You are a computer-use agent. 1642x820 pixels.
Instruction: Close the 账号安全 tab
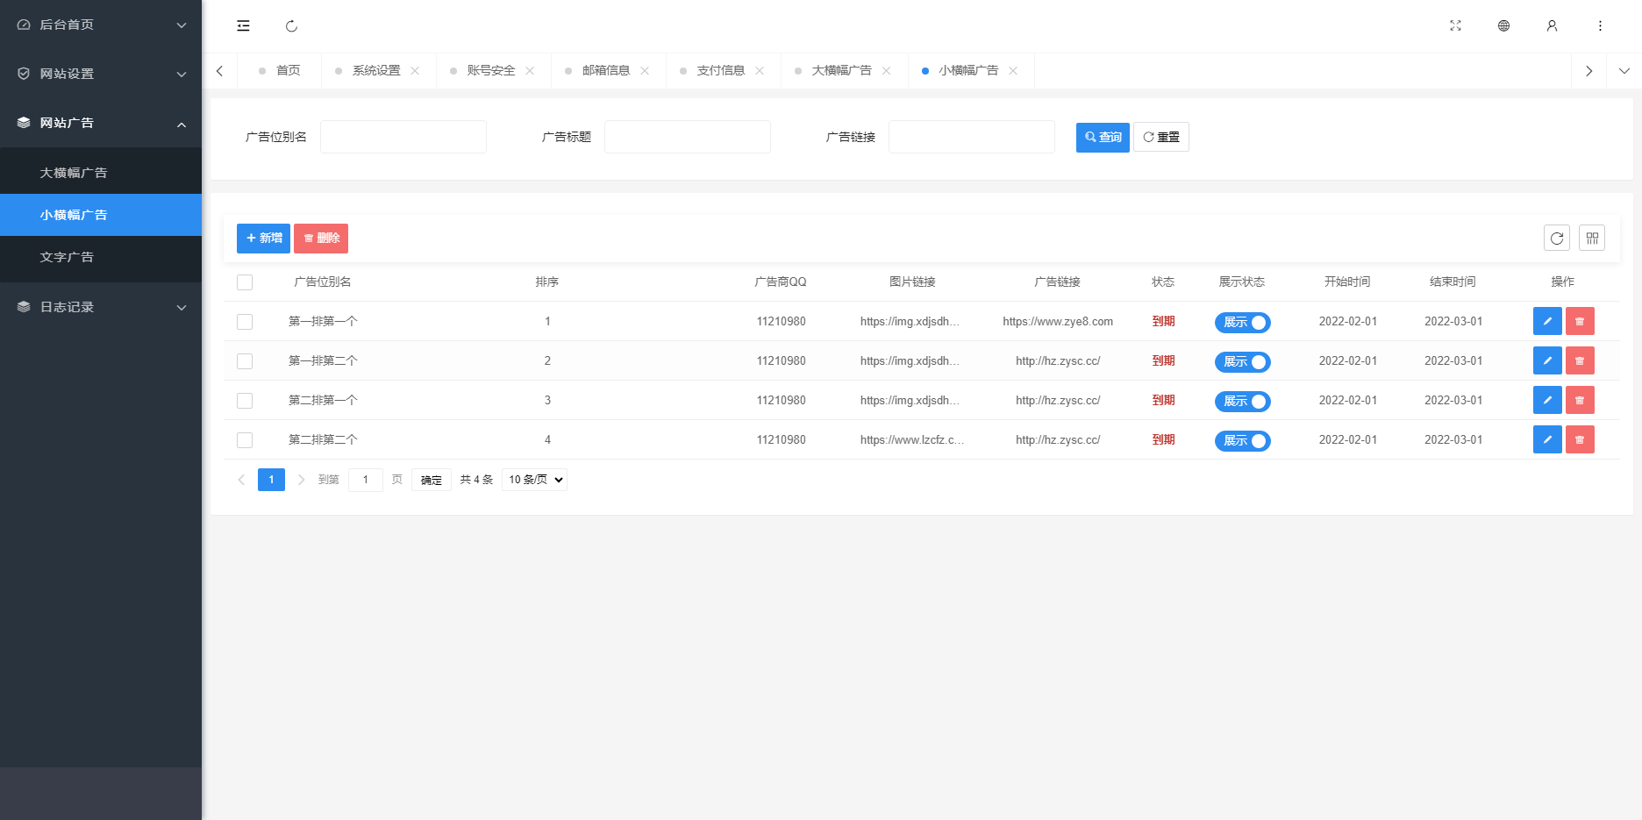coord(530,71)
